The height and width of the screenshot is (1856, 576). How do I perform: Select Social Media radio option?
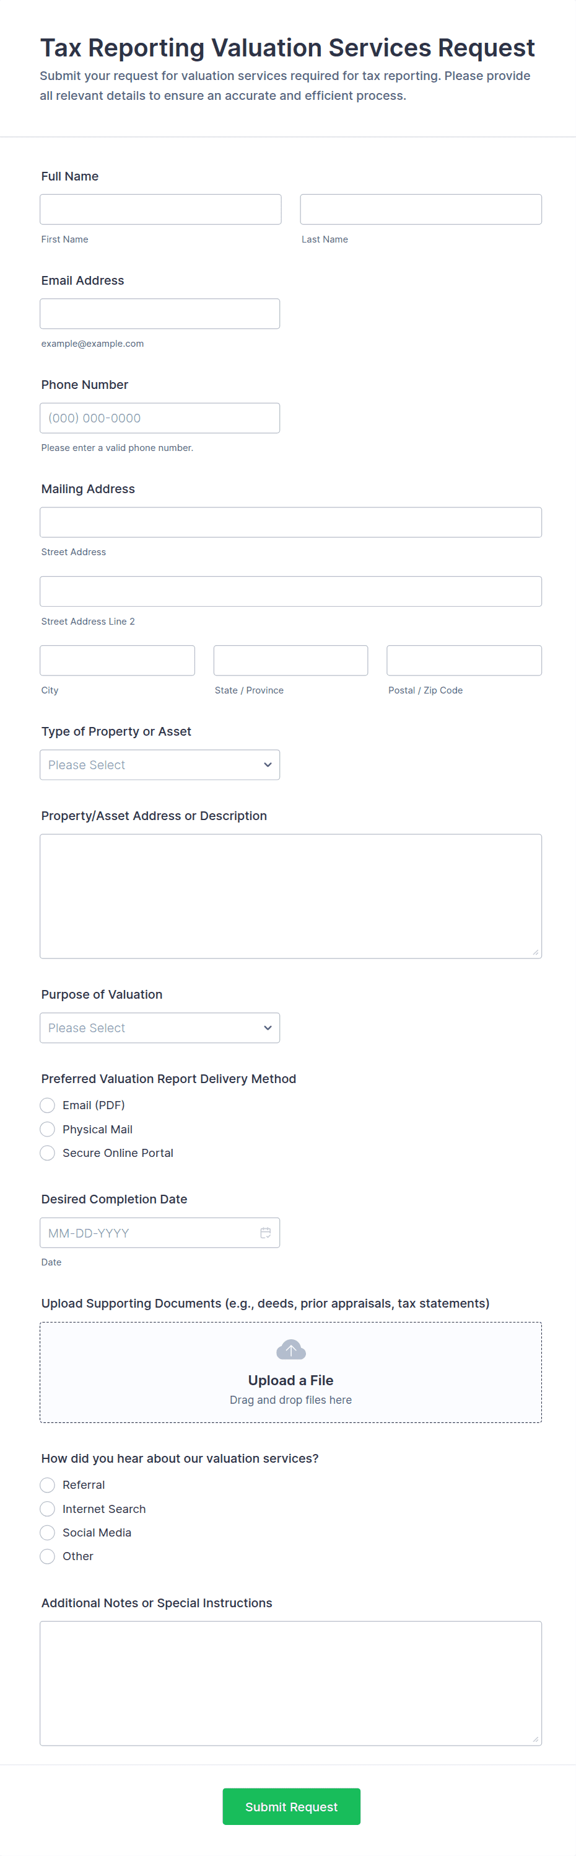tap(48, 1532)
